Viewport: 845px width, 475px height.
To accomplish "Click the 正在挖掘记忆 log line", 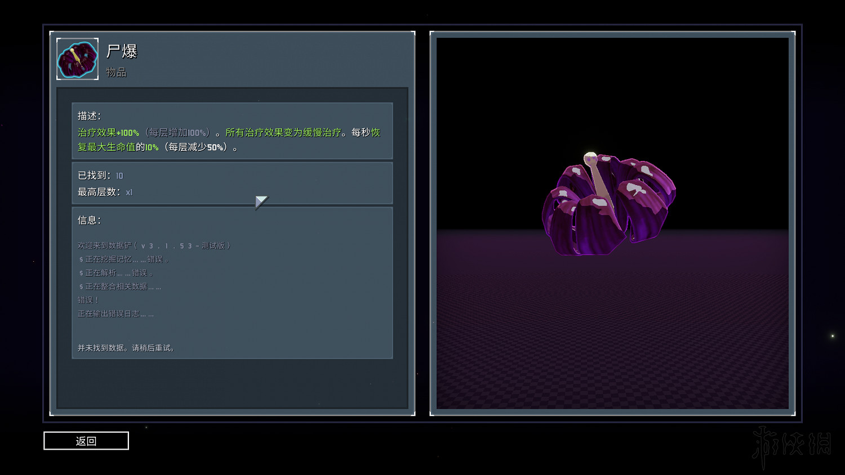I will click(x=124, y=259).
